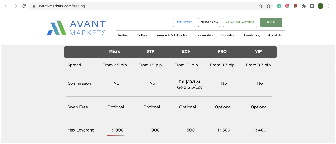
Task: Click the green LOGIN button
Action: point(271,22)
